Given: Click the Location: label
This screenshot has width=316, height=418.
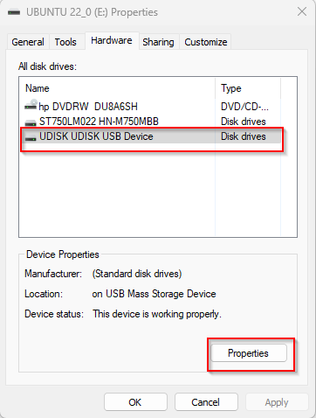Looking at the screenshot, I should point(44,294).
